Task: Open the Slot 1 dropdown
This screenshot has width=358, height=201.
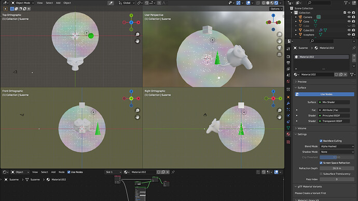Action: click(114, 172)
